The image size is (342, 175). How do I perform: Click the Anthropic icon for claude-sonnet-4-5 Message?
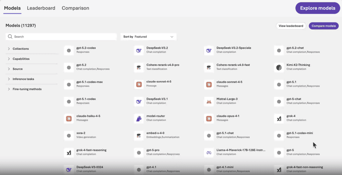click(139, 84)
